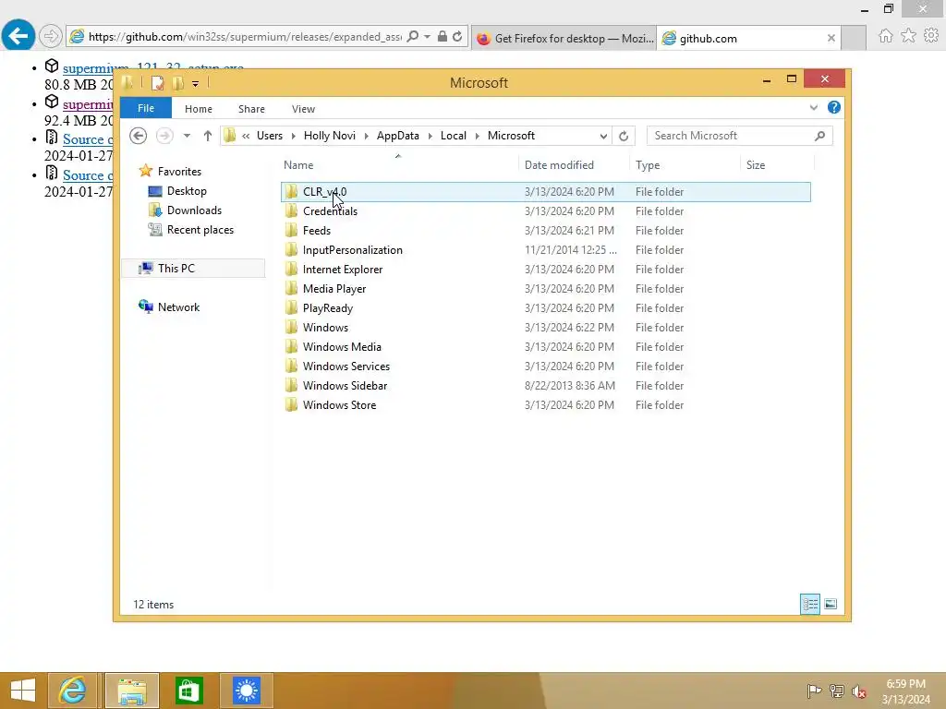Viewport: 946px width, 709px height.
Task: Switch to Get Firefox for desktop tab
Action: [x=564, y=38]
